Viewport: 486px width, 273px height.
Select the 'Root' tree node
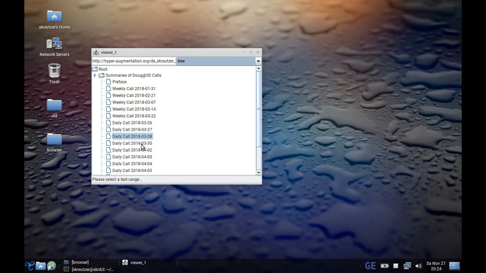[x=103, y=69]
